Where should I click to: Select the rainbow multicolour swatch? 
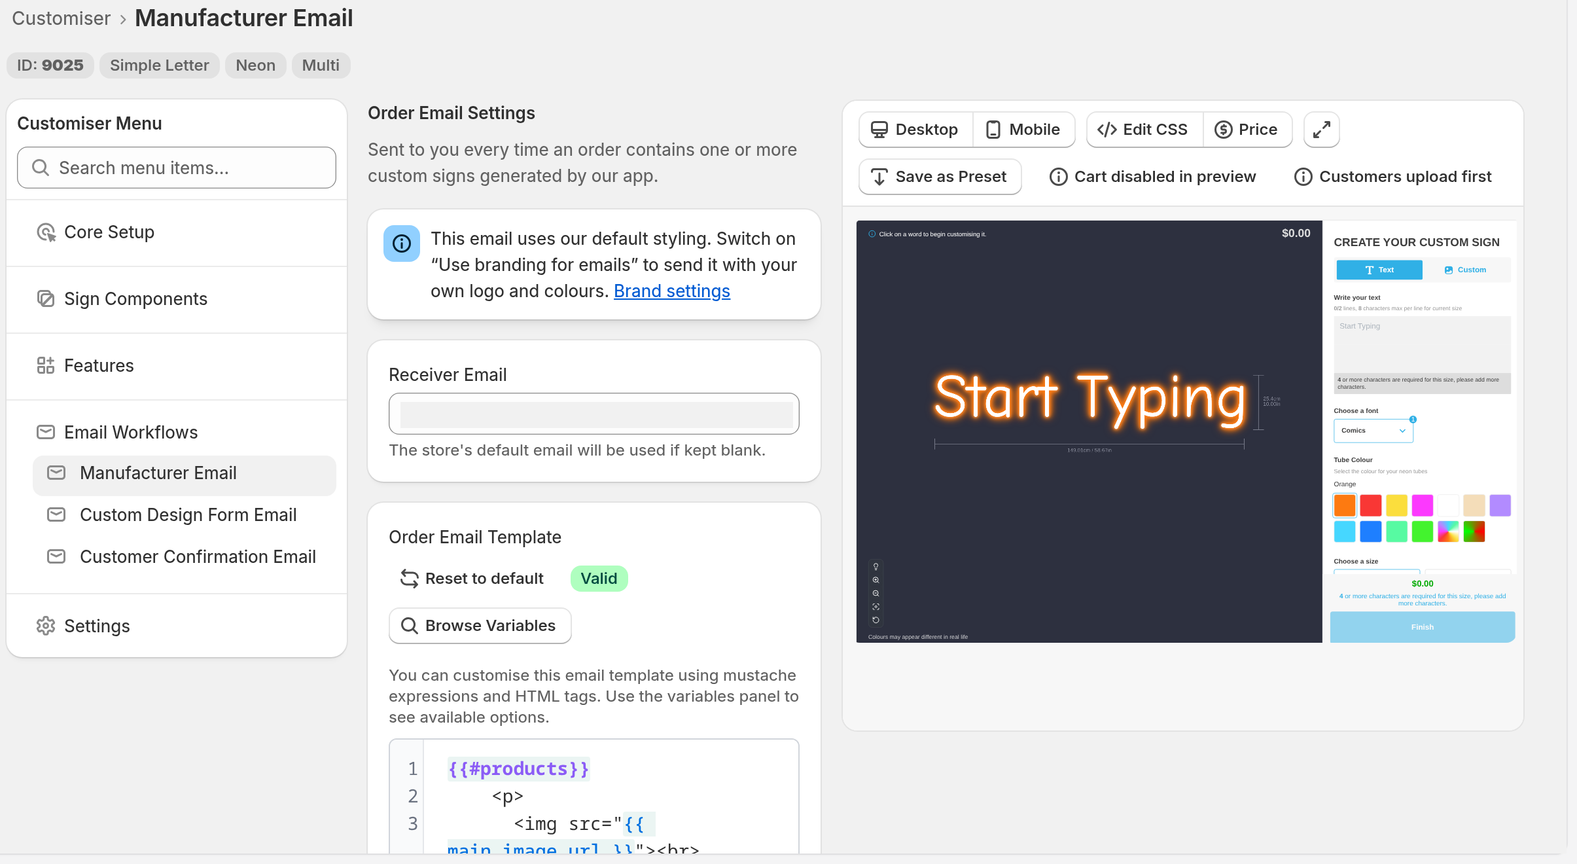pyautogui.click(x=1448, y=532)
